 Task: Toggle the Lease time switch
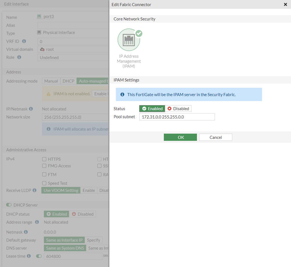tap(39, 256)
